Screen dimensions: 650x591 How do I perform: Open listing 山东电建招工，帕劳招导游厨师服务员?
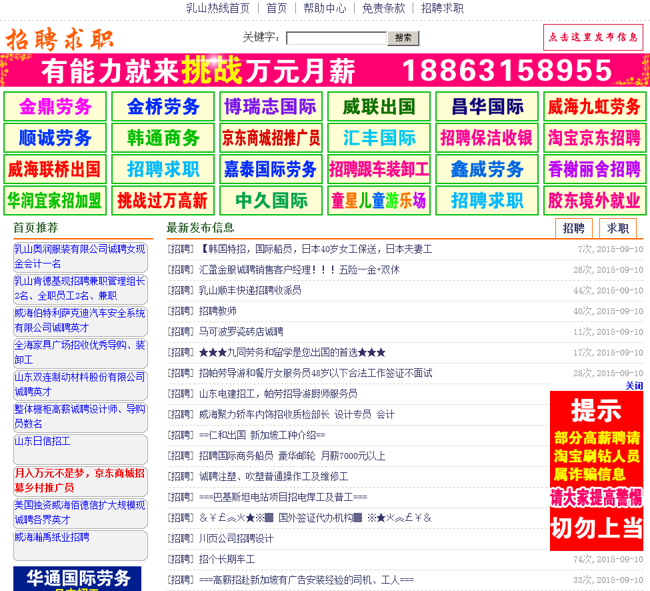(278, 394)
